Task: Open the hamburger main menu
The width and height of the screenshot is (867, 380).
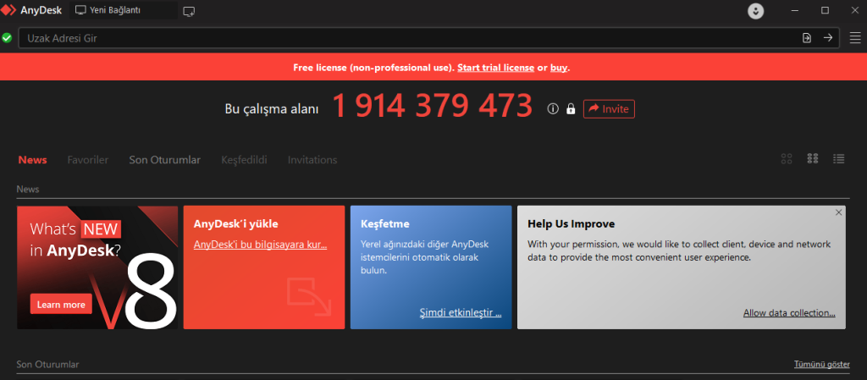Action: pyautogui.click(x=855, y=37)
